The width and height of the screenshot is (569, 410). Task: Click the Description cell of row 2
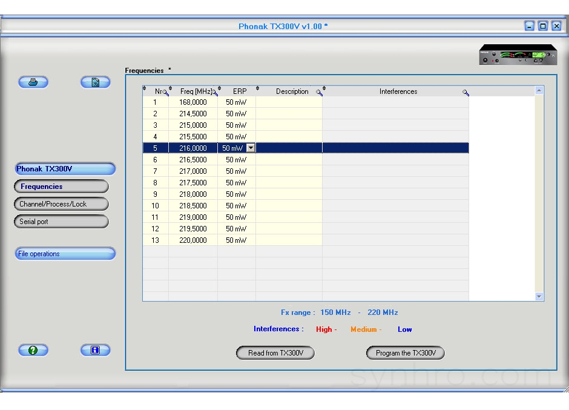click(x=289, y=114)
